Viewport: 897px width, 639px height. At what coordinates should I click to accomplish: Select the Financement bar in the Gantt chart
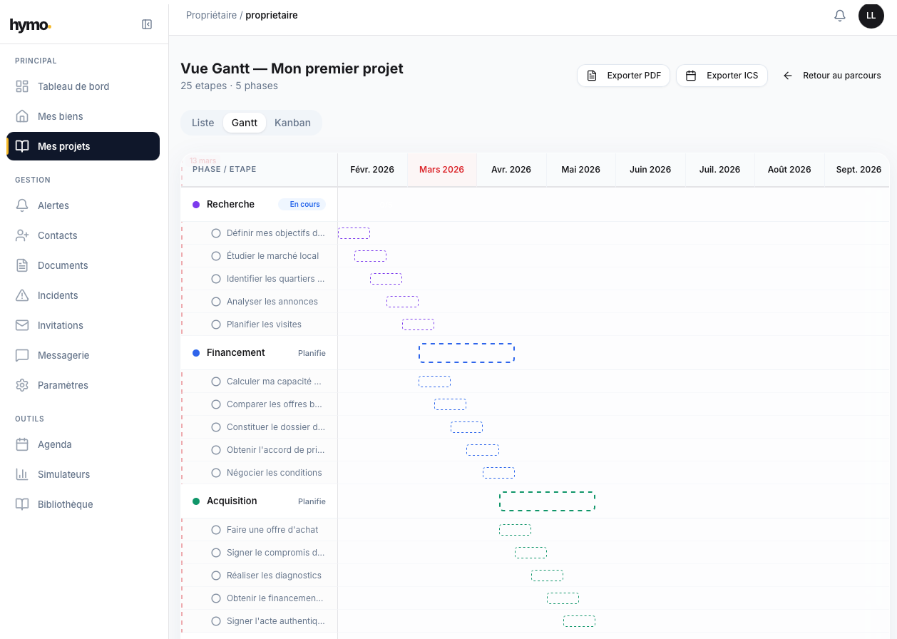pos(466,352)
